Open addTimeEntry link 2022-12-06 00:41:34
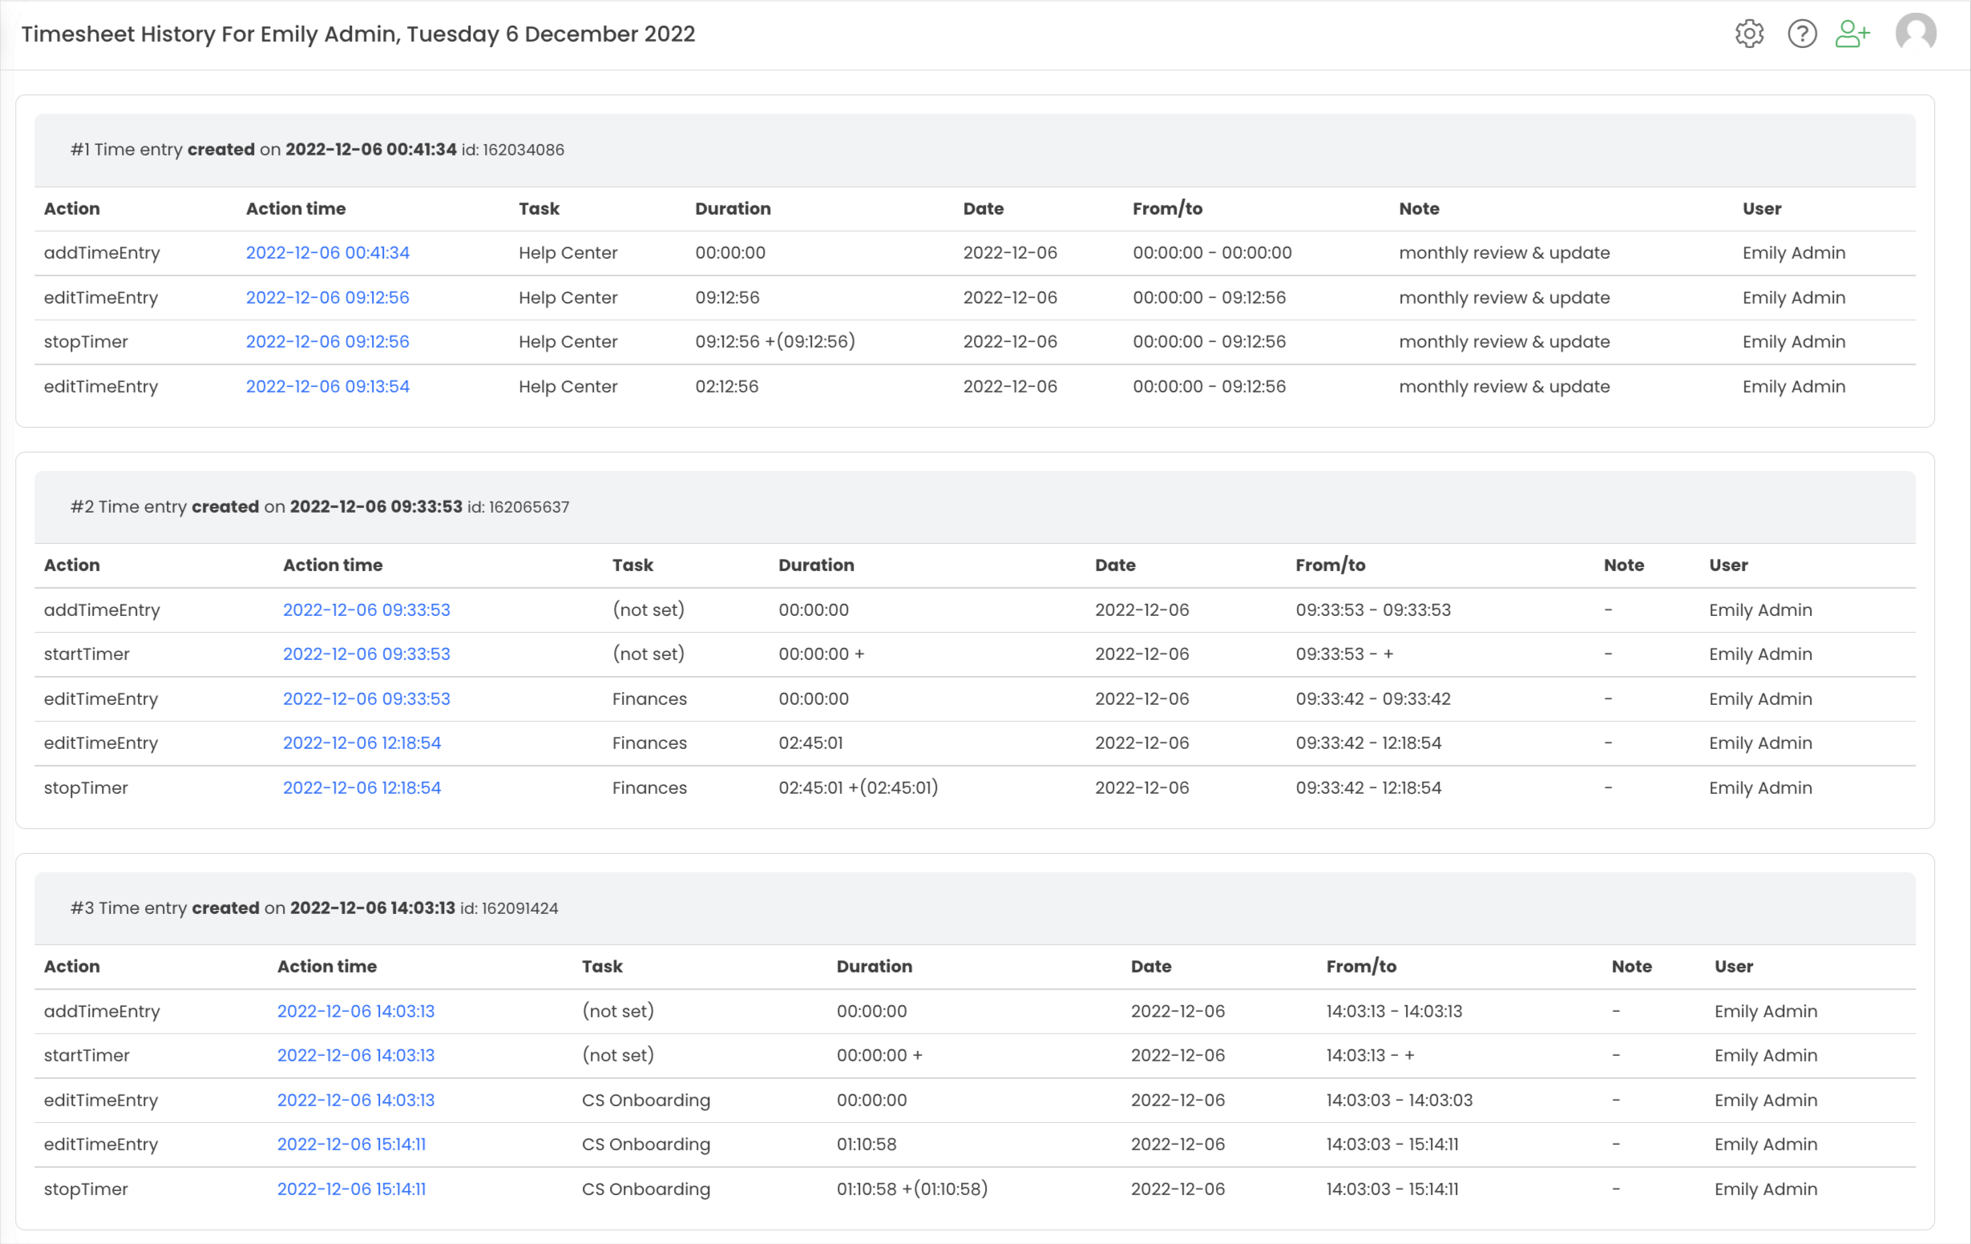1971x1244 pixels. [327, 253]
